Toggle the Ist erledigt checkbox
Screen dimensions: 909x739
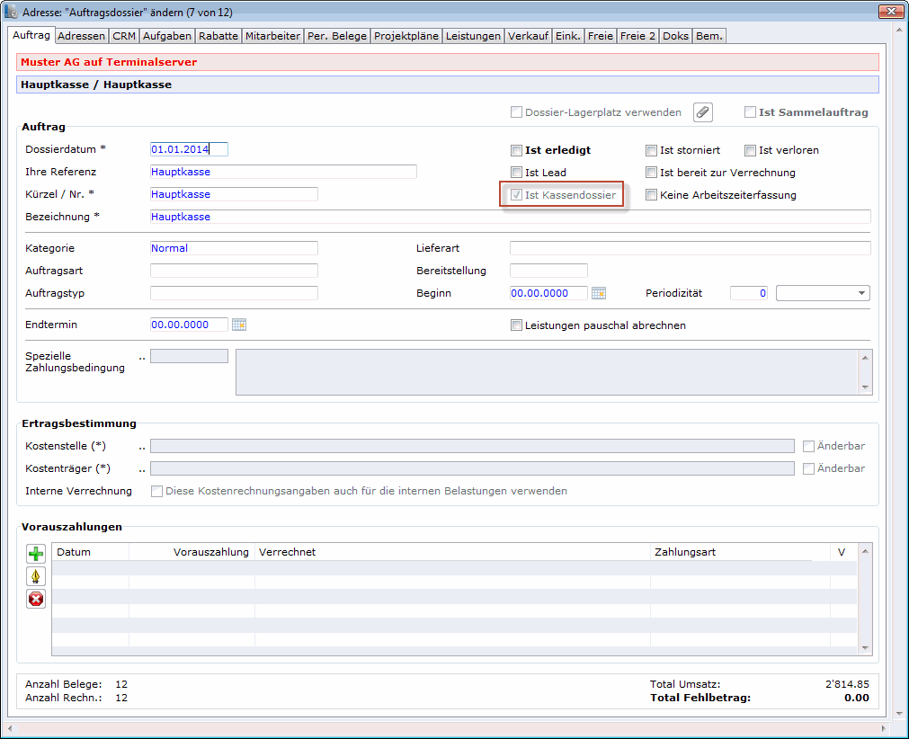(x=516, y=150)
